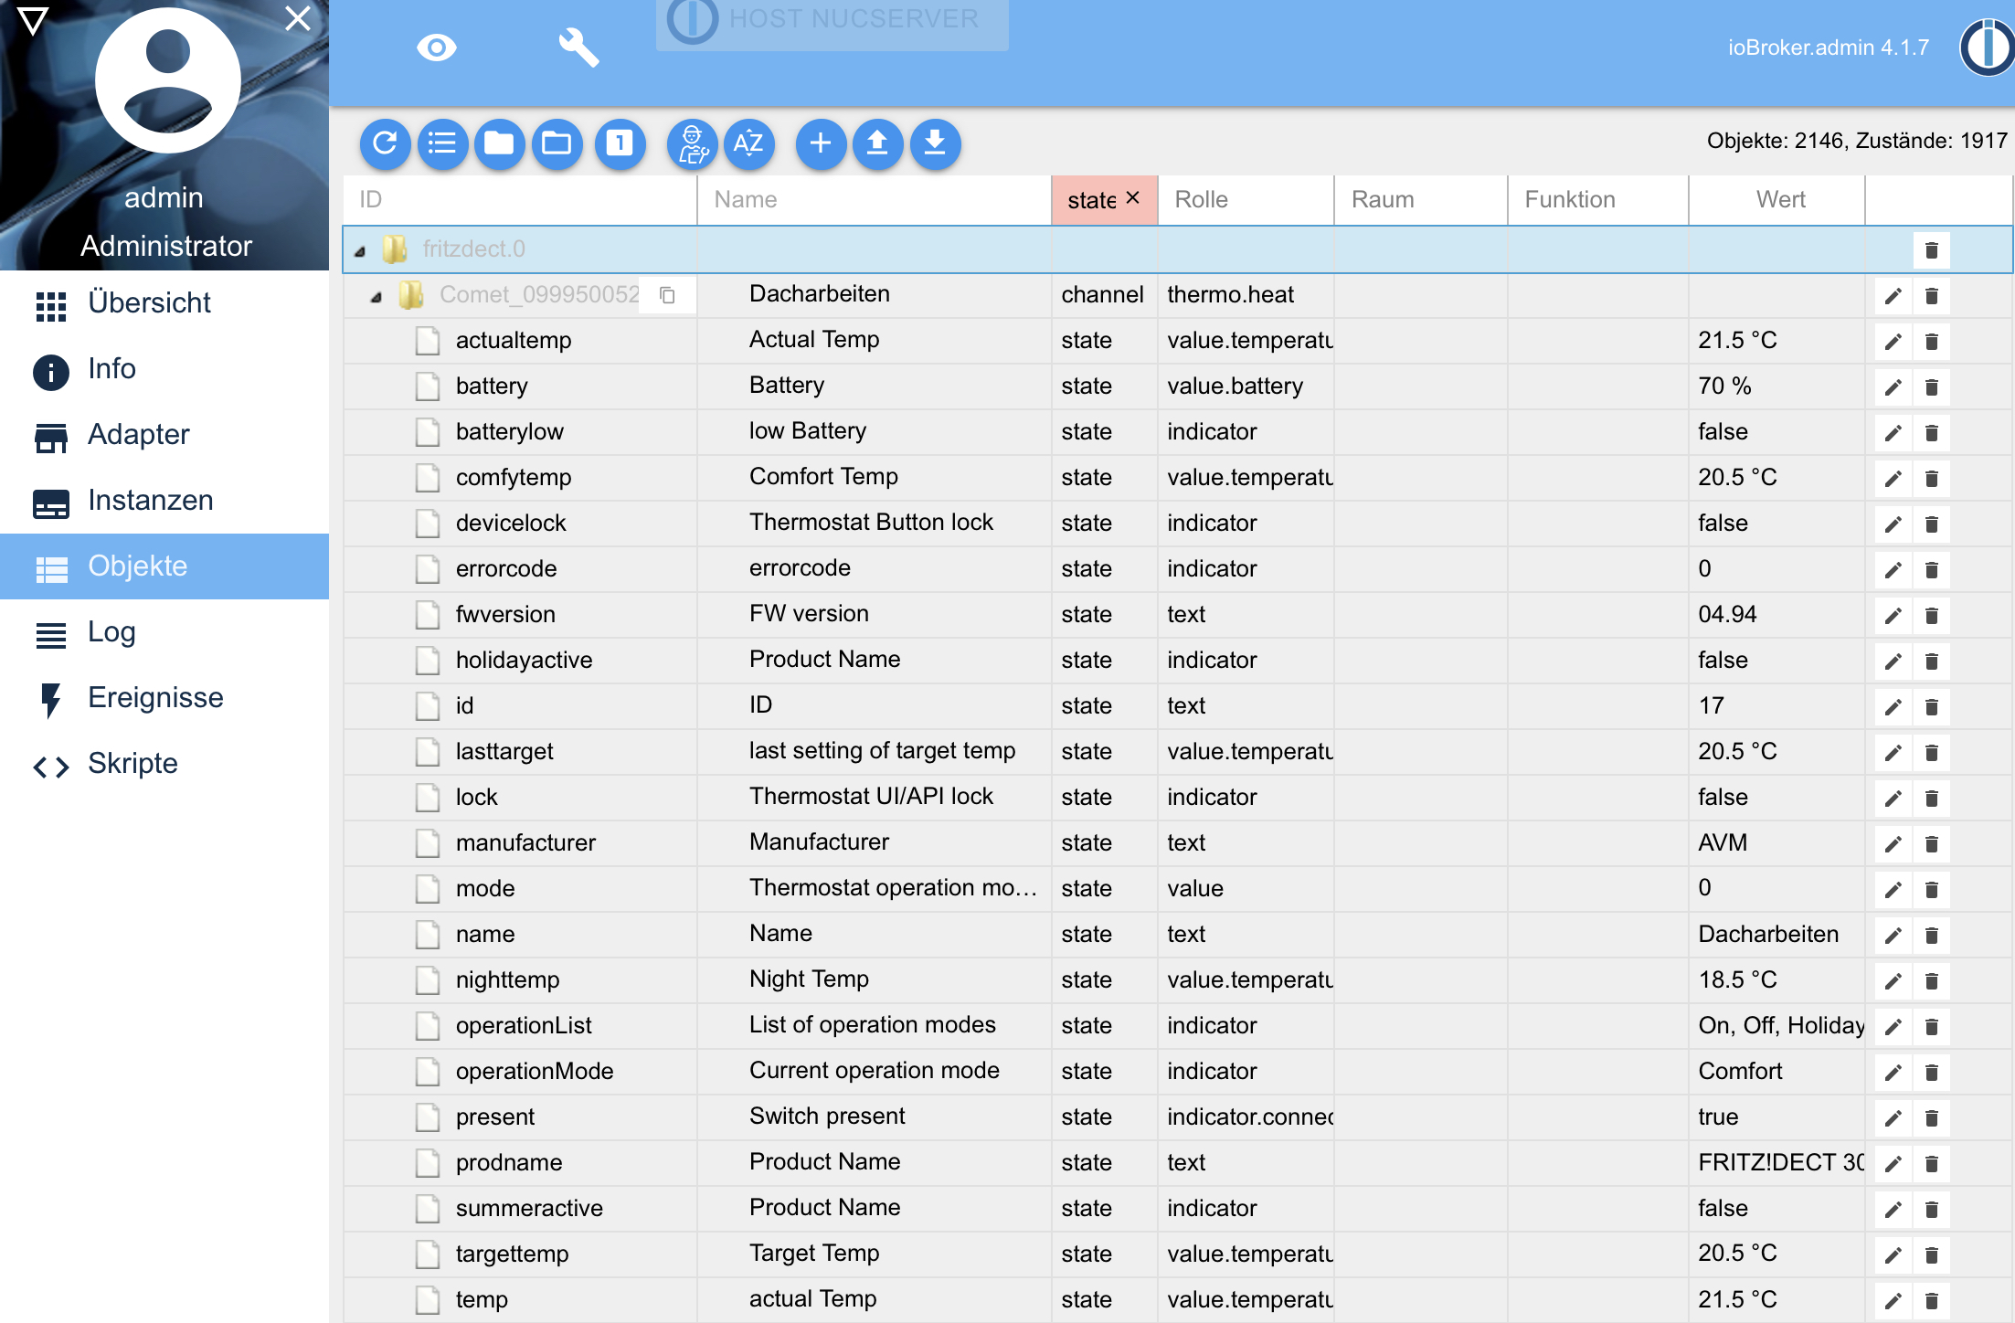The image size is (2015, 1323).
Task: Open the Adapter menu item
Action: tap(164, 435)
